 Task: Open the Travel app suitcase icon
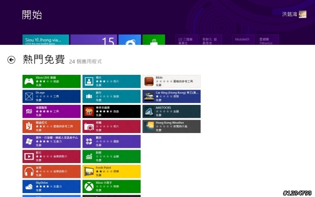click(x=89, y=97)
